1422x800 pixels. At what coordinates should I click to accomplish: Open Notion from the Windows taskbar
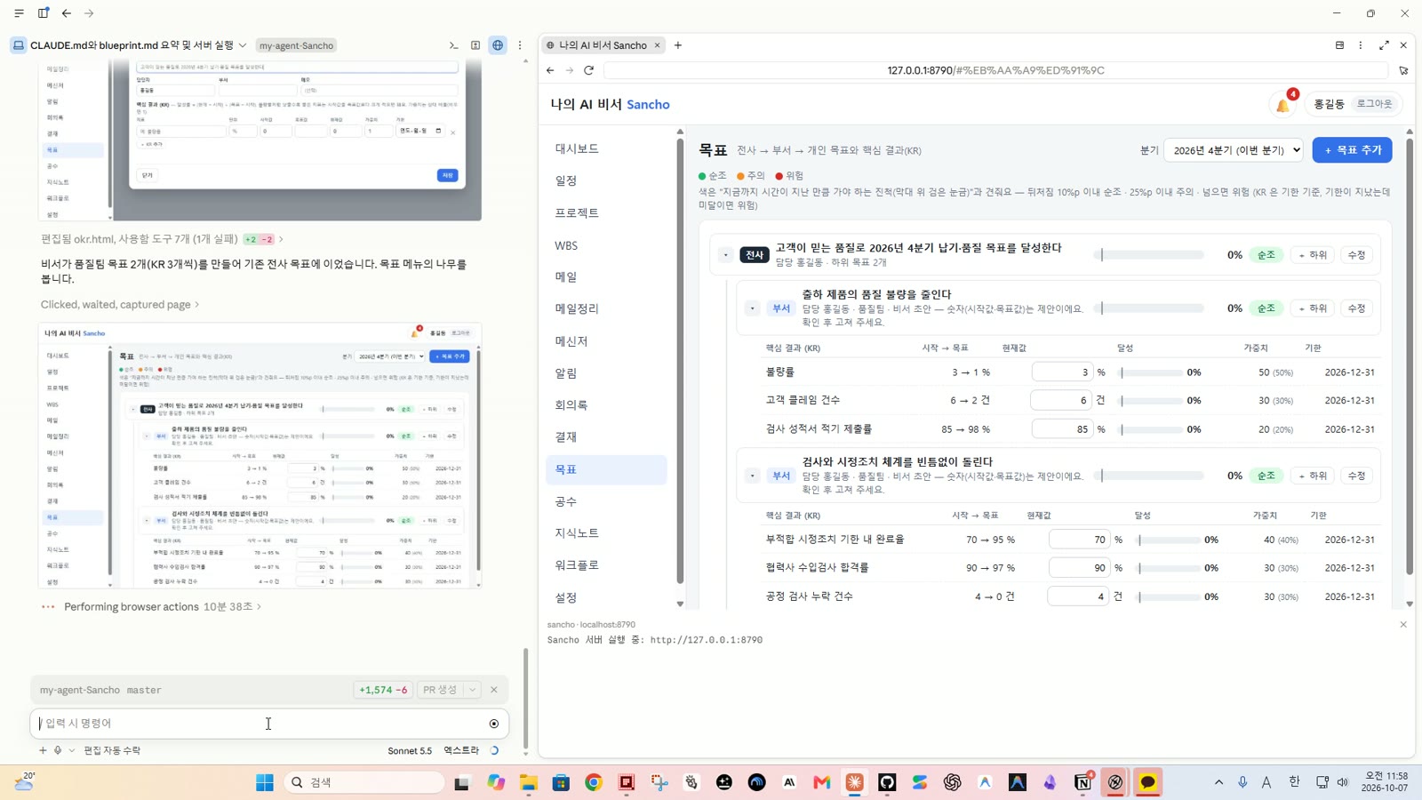click(1082, 782)
